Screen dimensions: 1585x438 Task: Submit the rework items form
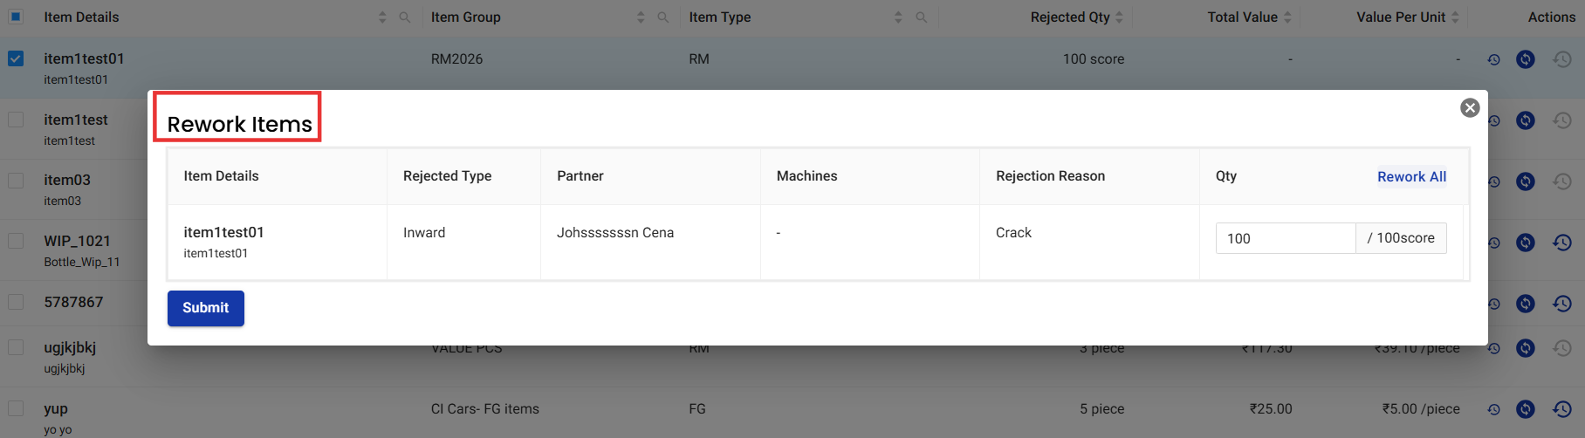(x=205, y=308)
